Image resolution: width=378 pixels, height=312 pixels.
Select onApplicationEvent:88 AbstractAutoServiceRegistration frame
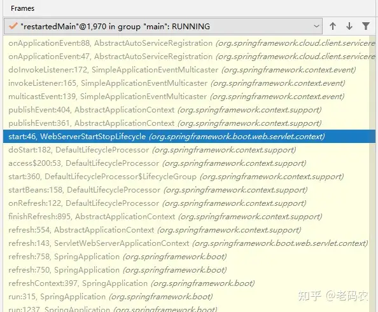186,43
